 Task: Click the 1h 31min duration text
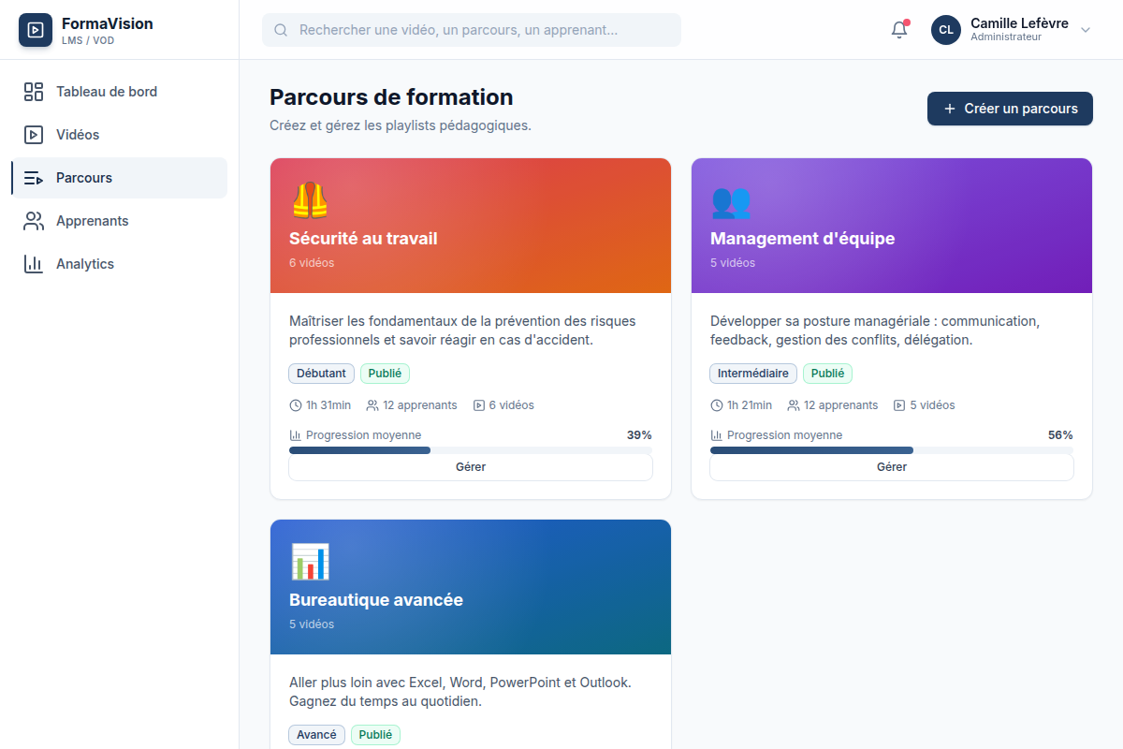pyautogui.click(x=328, y=405)
